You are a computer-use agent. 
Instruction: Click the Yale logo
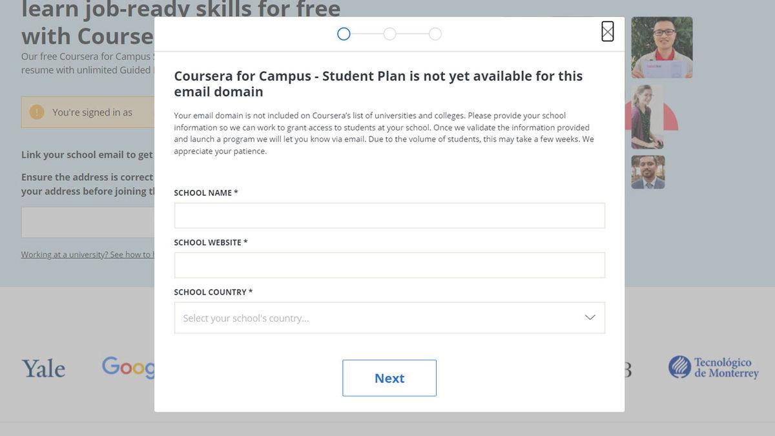click(x=43, y=369)
